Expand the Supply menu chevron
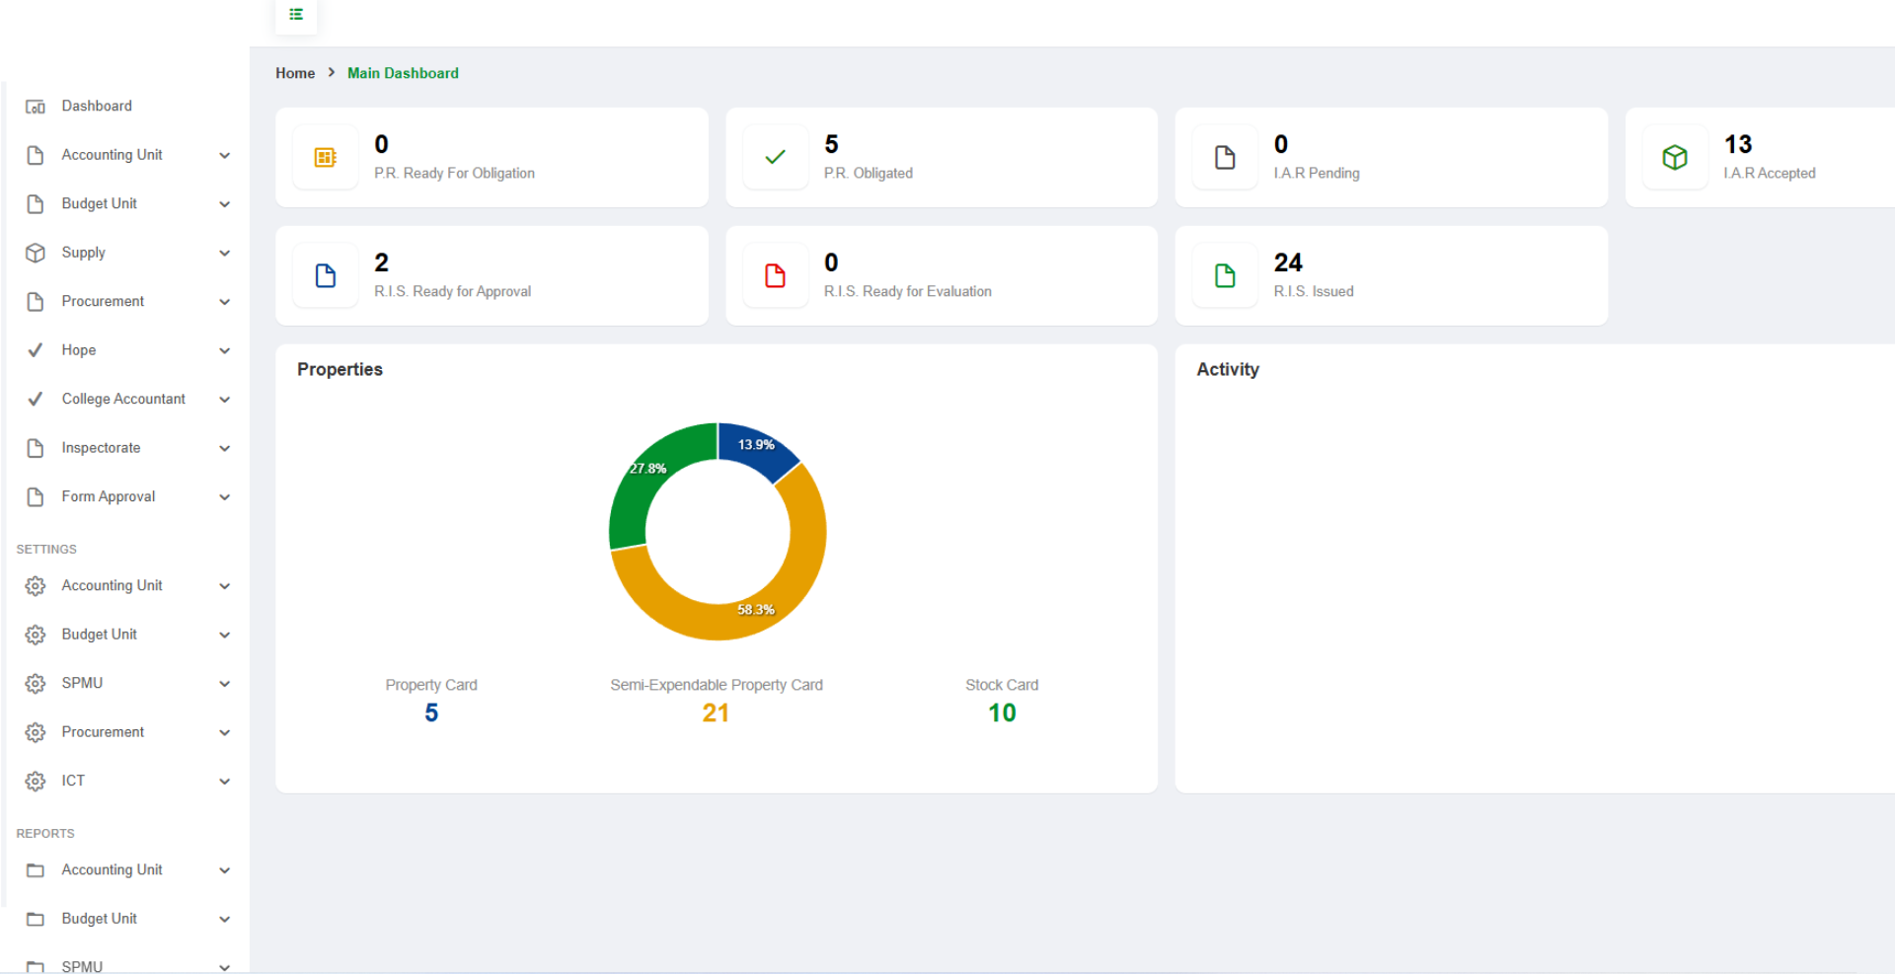The height and width of the screenshot is (974, 1895). 225,253
